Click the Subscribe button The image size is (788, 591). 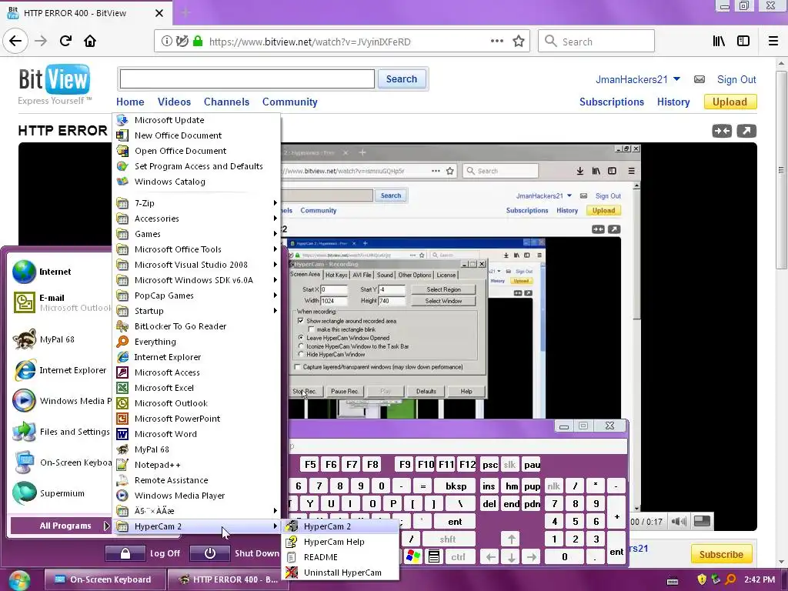click(x=721, y=554)
